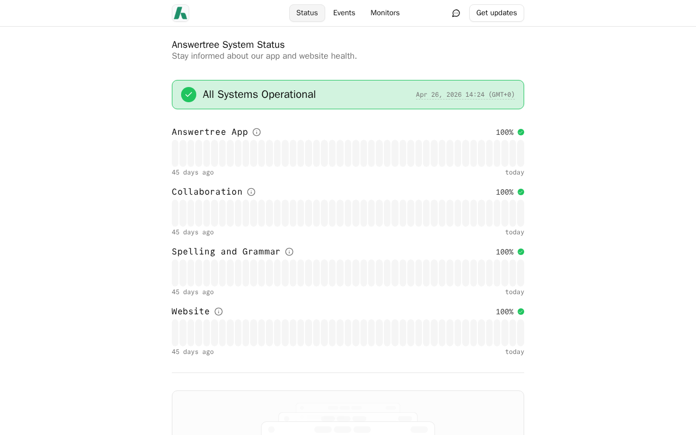
Task: Click the first uptime bar for Website
Action: [x=175, y=333]
